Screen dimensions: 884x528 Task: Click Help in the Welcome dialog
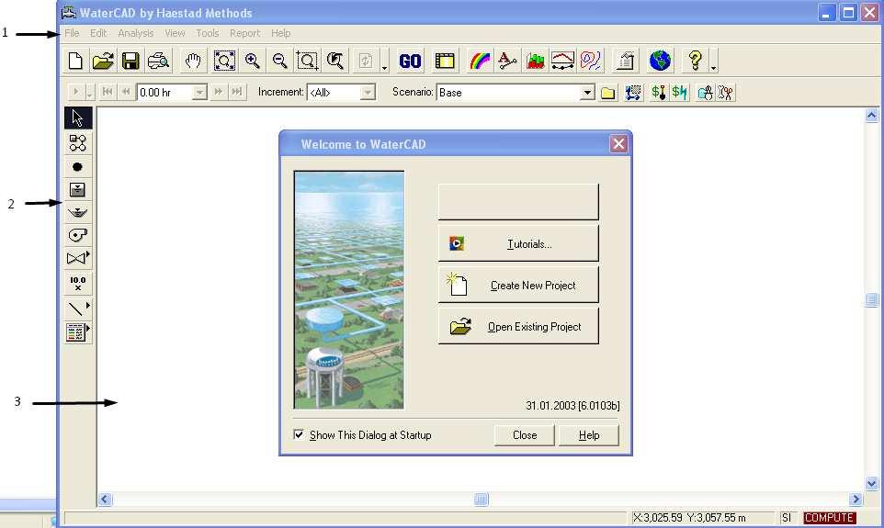tap(589, 435)
